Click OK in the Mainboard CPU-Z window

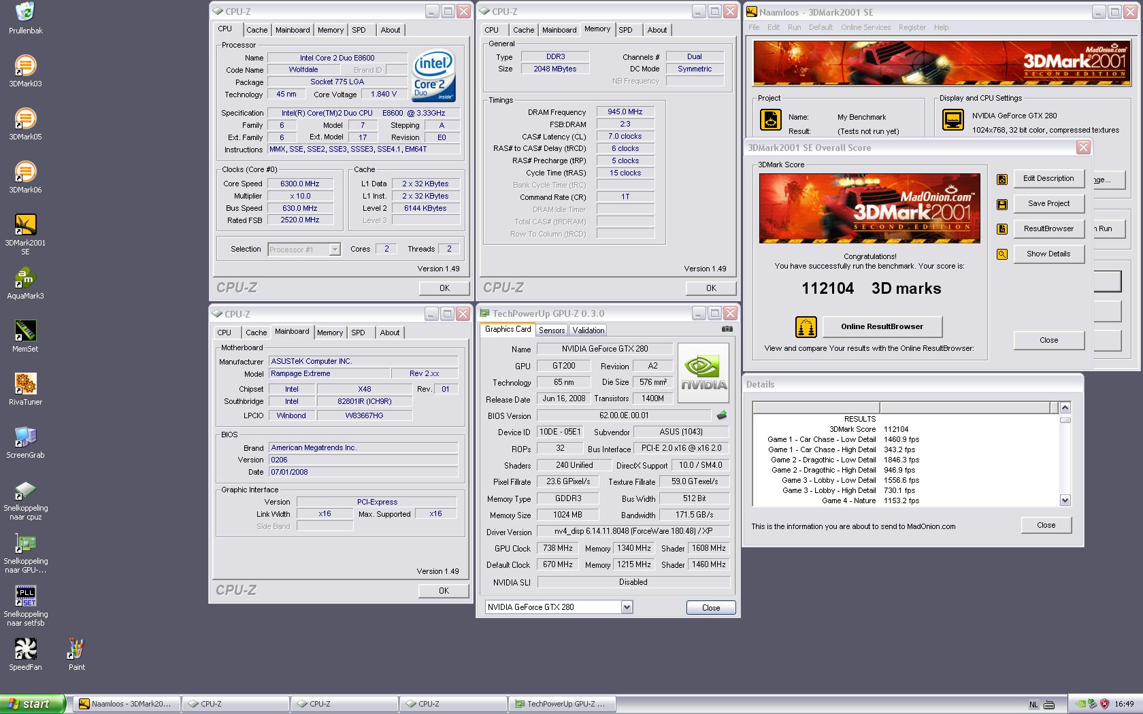point(444,590)
